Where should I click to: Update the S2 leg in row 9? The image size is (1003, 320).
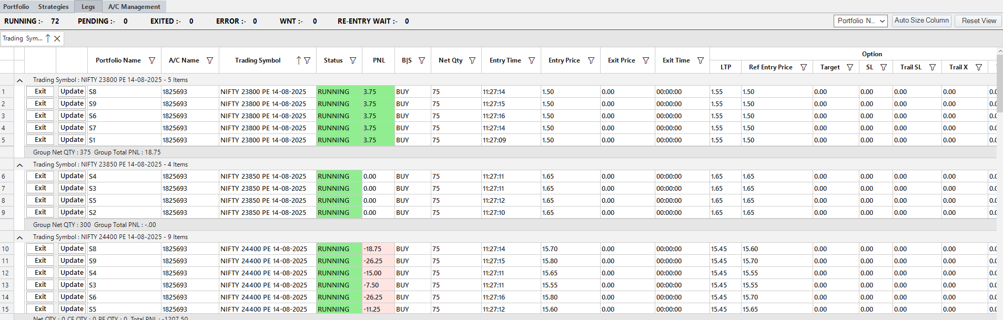72,212
